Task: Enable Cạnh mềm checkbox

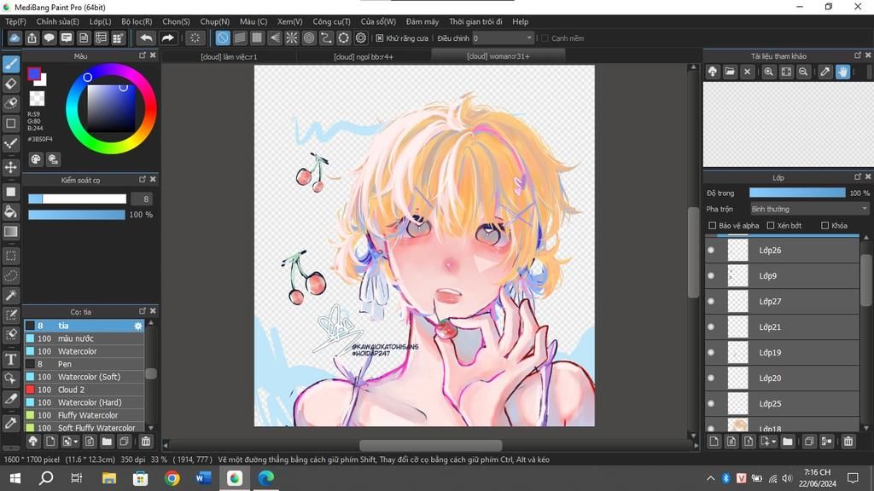Action: tap(545, 38)
